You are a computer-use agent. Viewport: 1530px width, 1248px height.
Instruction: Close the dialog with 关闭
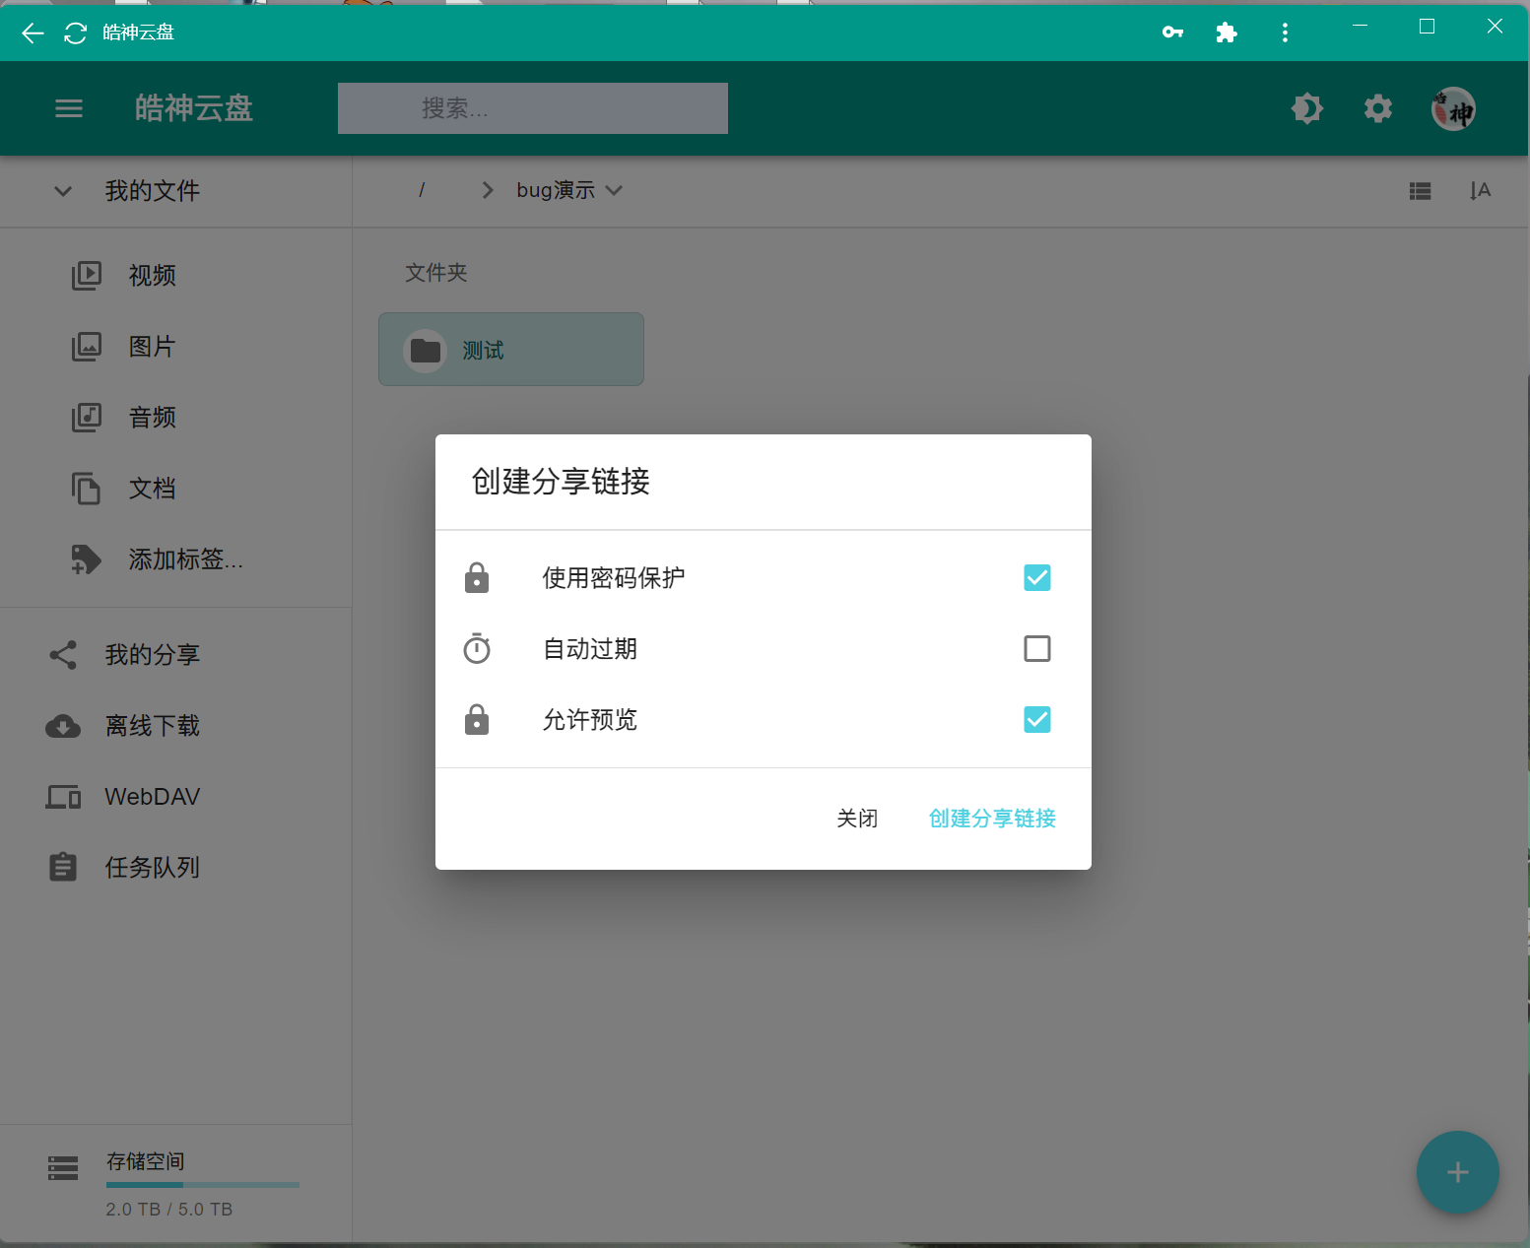[857, 819]
